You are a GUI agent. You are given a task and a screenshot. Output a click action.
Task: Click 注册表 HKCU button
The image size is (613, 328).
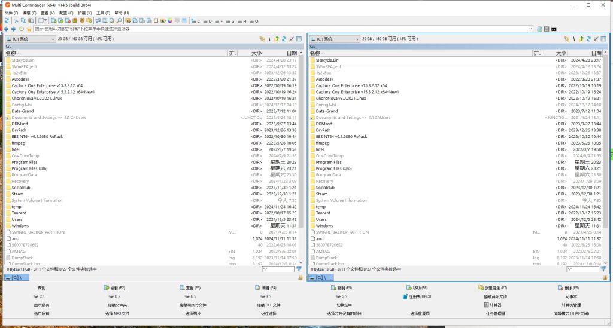point(417,296)
